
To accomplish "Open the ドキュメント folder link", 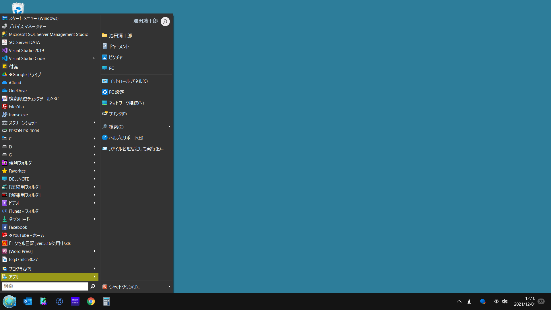I will click(137, 46).
